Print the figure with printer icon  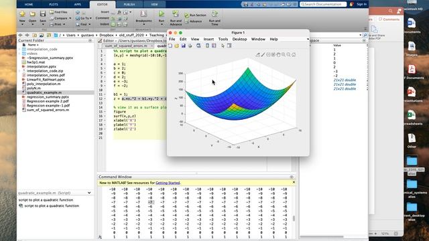(x=190, y=46)
